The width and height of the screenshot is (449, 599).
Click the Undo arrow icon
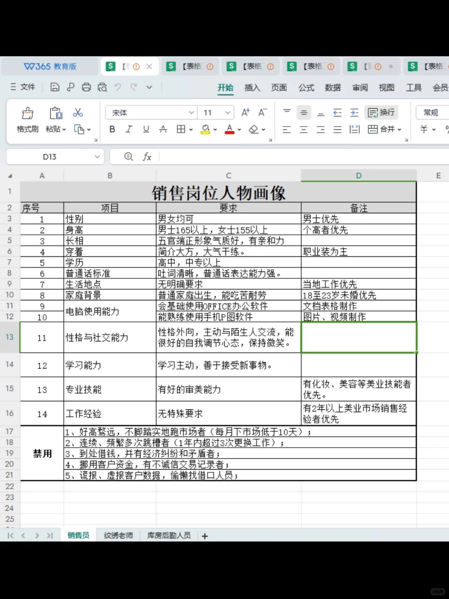tap(118, 87)
